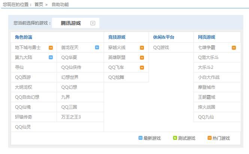249x154 pixels.
Task: Select the 角色扮演 category header
Action: click(24, 37)
